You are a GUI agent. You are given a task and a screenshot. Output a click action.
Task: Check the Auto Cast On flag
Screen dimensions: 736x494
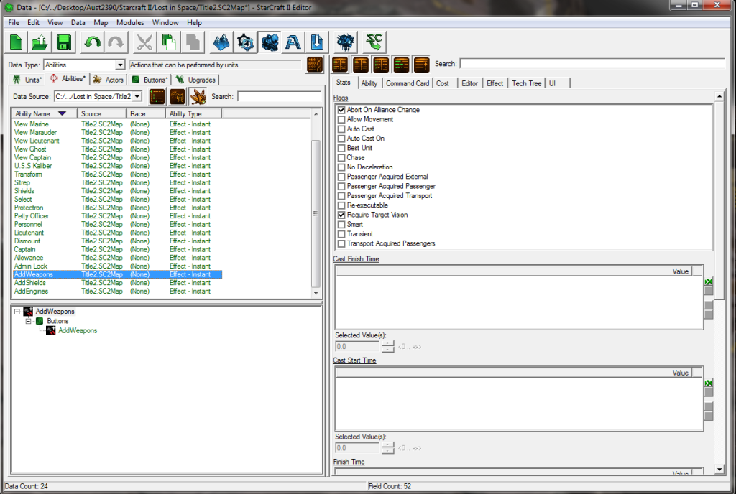click(x=341, y=139)
